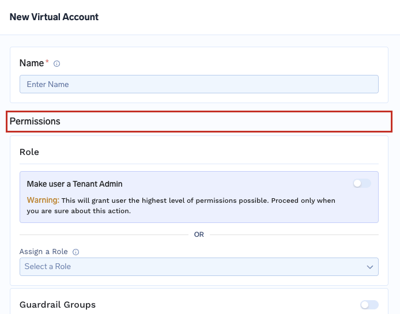The height and width of the screenshot is (314, 400).
Task: Enable the Guardrail Groups toggle
Action: (369, 305)
